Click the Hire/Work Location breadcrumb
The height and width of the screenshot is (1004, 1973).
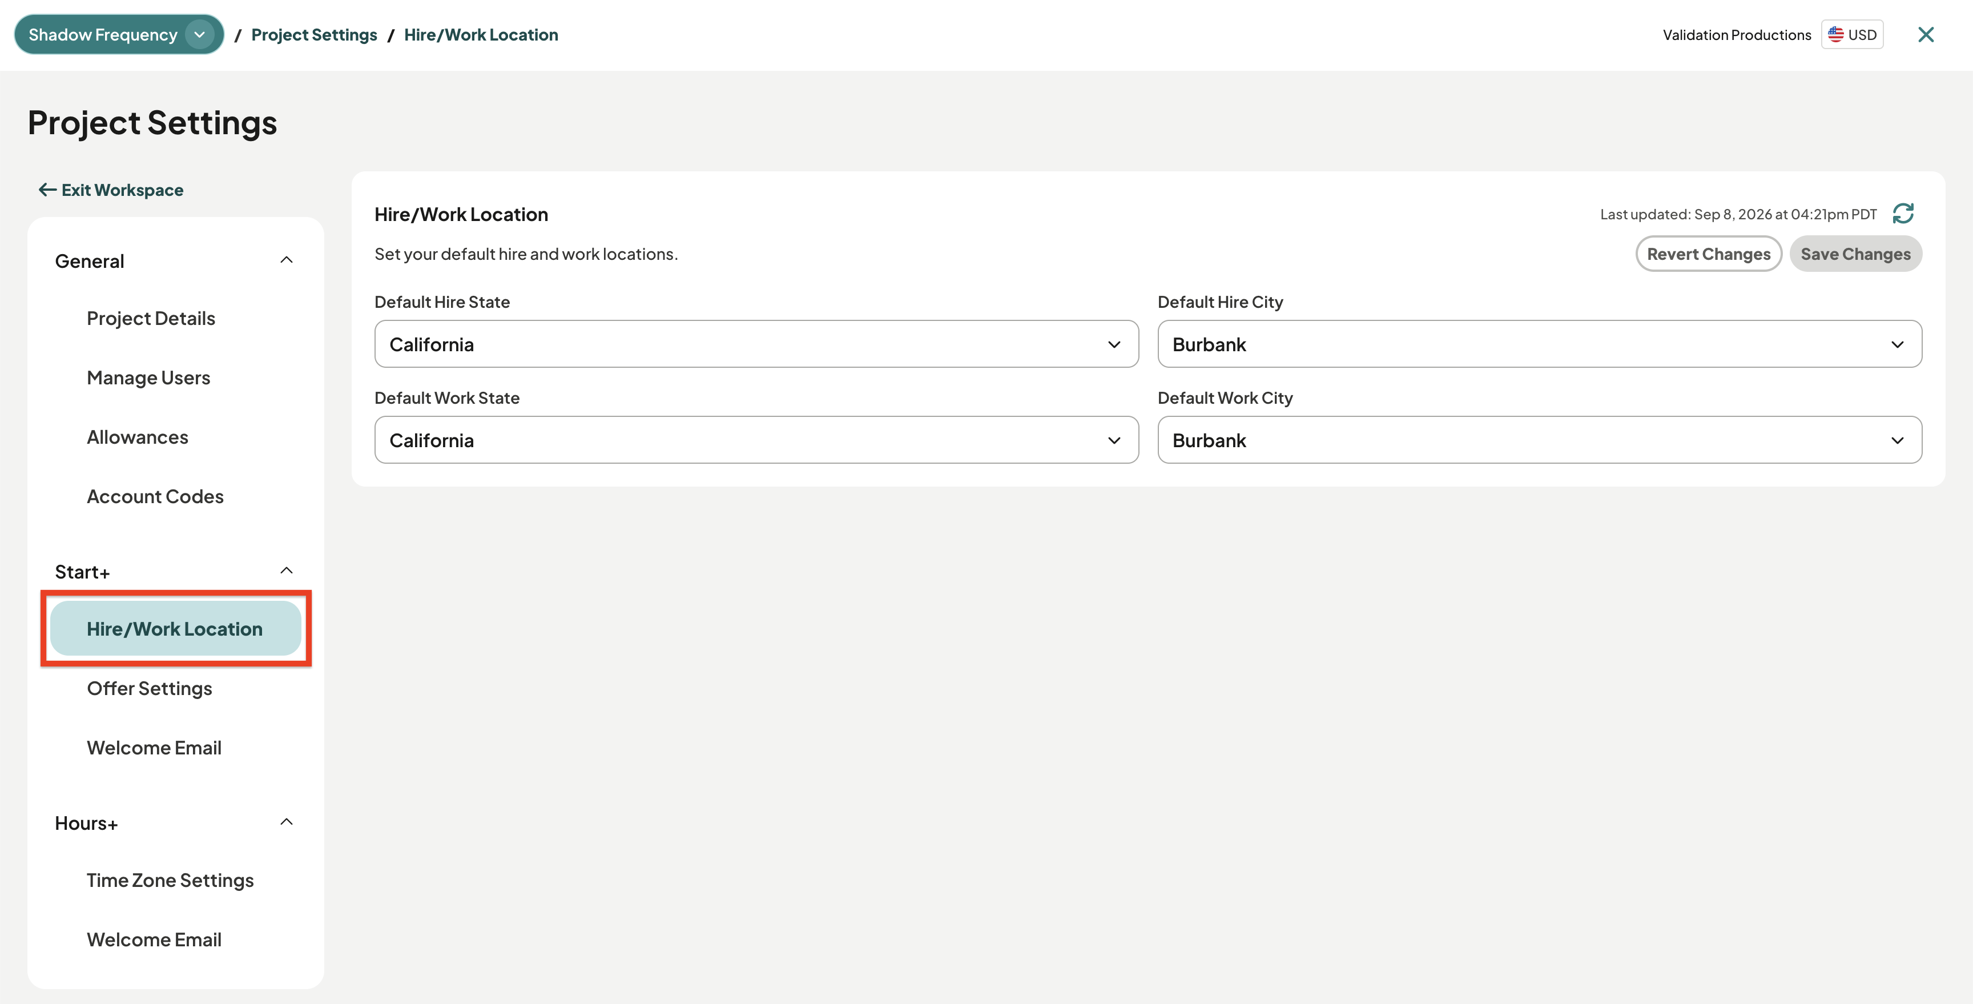[481, 34]
